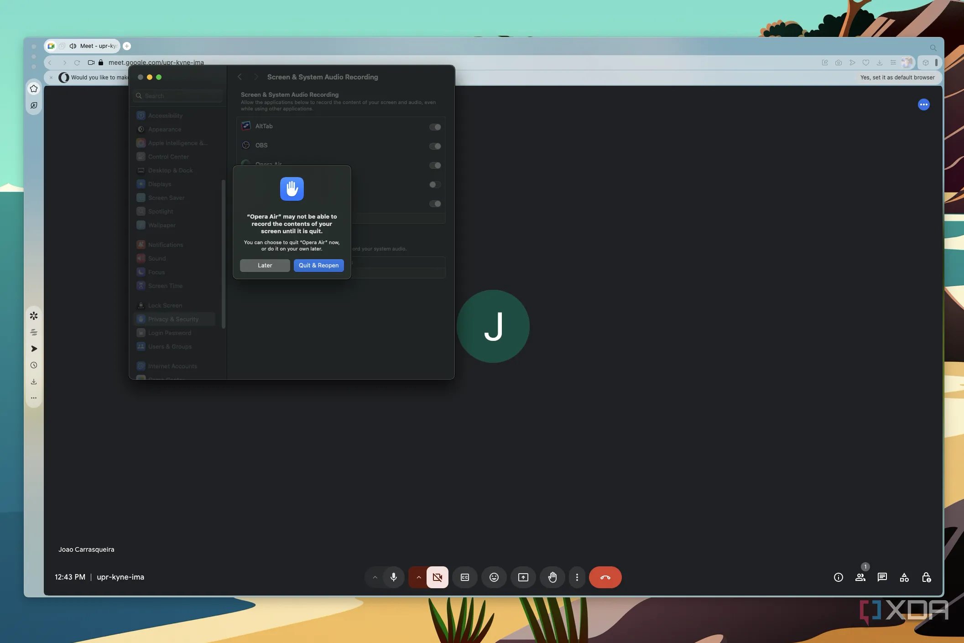
Task: Open Opera easy setup menu icon
Action: click(x=893, y=63)
